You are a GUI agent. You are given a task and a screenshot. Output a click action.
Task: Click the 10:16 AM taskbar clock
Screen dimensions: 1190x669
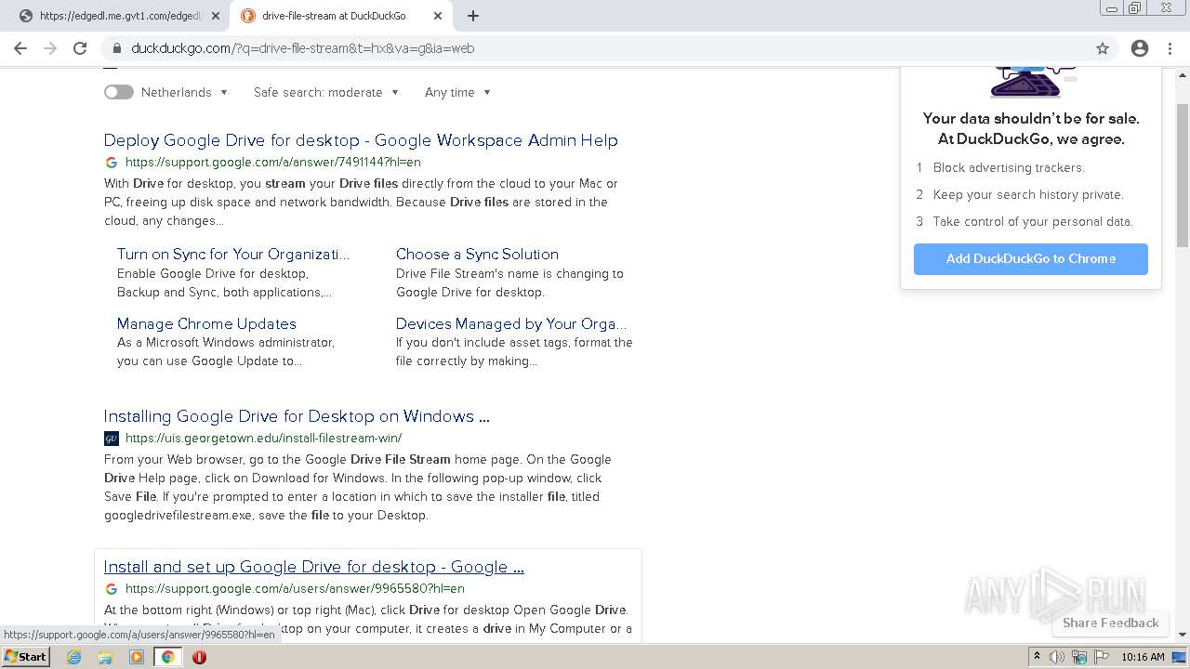[1143, 657]
